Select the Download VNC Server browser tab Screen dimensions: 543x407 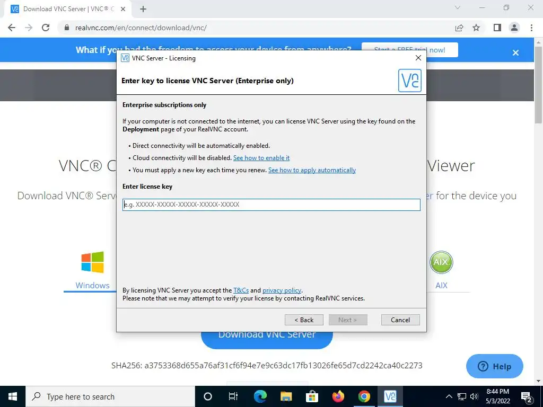click(x=67, y=9)
